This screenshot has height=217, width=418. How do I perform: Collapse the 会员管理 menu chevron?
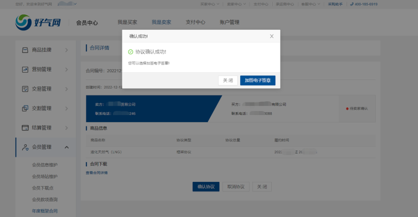click(67, 147)
